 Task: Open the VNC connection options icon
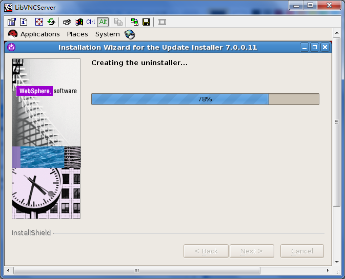11,22
